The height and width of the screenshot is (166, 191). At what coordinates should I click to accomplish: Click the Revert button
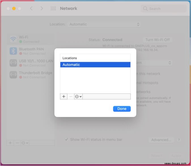tap(157, 156)
